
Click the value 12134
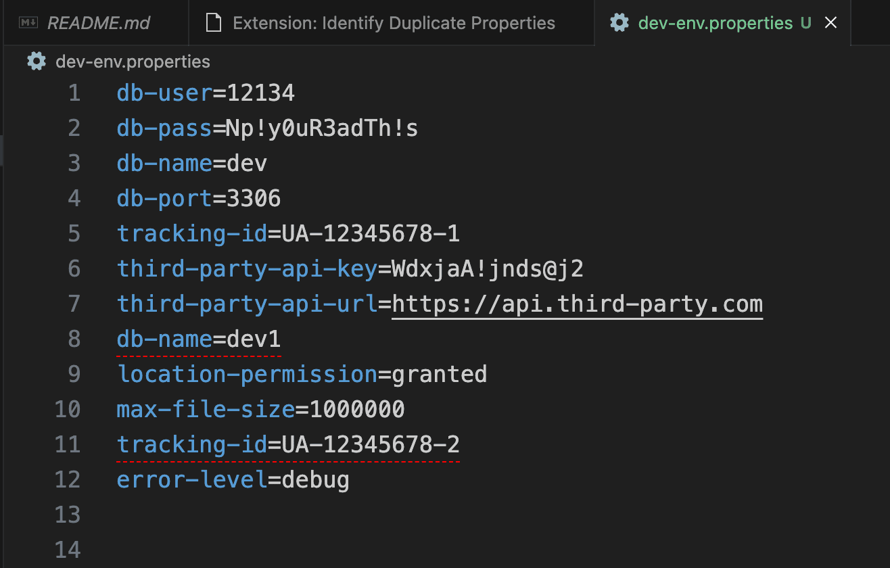point(261,93)
